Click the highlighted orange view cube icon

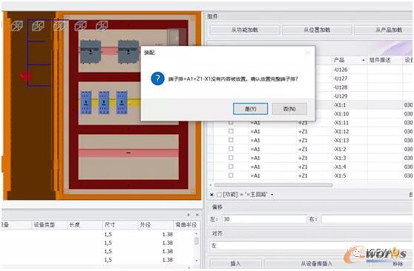(59, 26)
